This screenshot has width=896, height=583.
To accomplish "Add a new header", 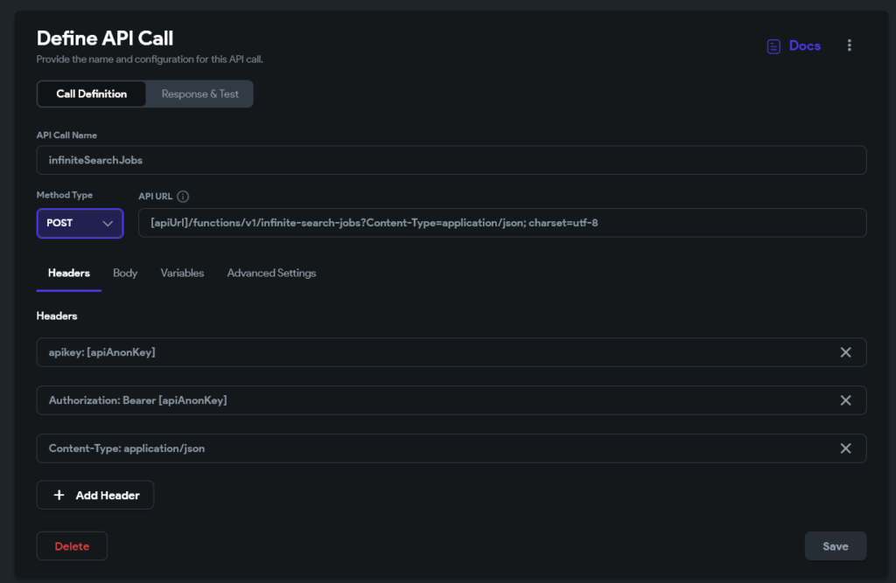I will point(94,495).
